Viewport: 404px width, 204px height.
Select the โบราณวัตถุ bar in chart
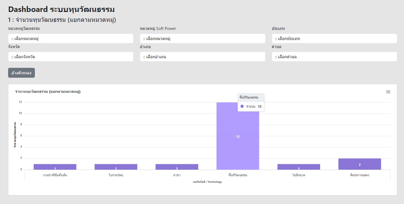pos(116,167)
